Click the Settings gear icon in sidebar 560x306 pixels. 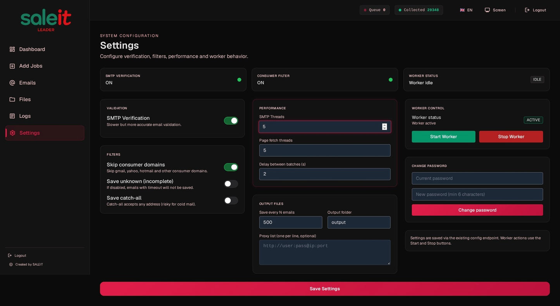[x=12, y=133]
